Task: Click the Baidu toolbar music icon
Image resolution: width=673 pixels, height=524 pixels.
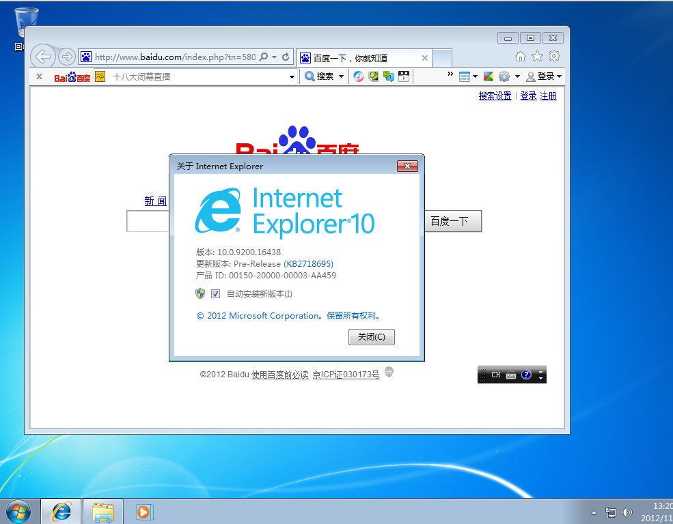Action: (x=359, y=76)
